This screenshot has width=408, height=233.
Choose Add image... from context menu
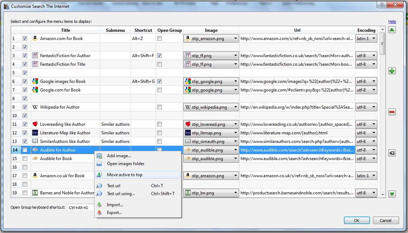point(138,156)
